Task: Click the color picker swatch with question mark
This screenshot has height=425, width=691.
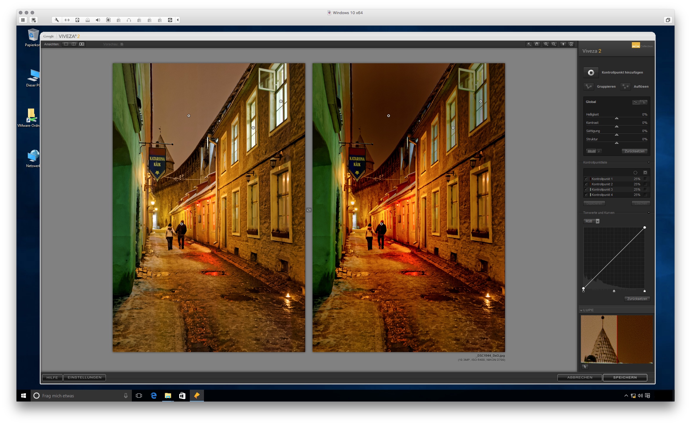Action: [x=591, y=151]
